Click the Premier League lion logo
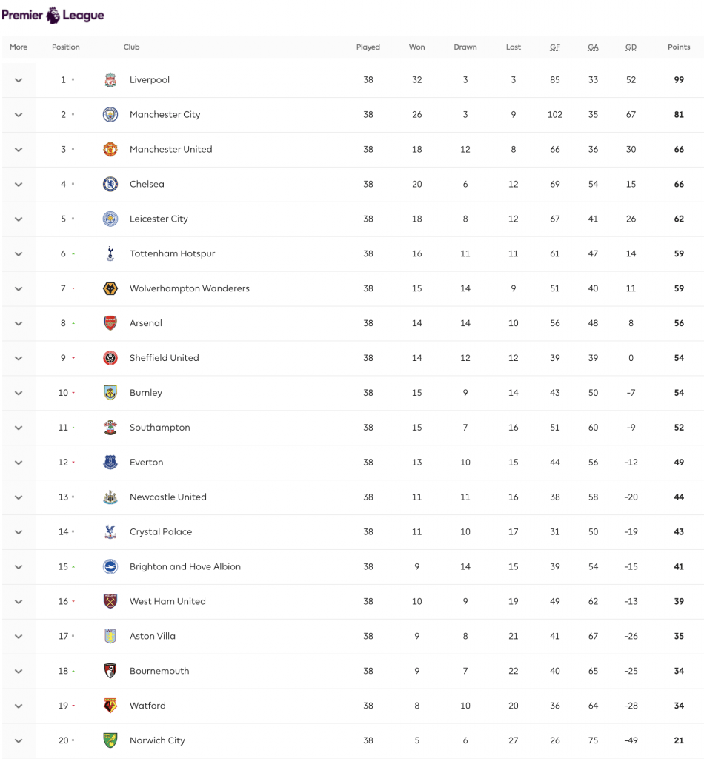 pos(53,15)
